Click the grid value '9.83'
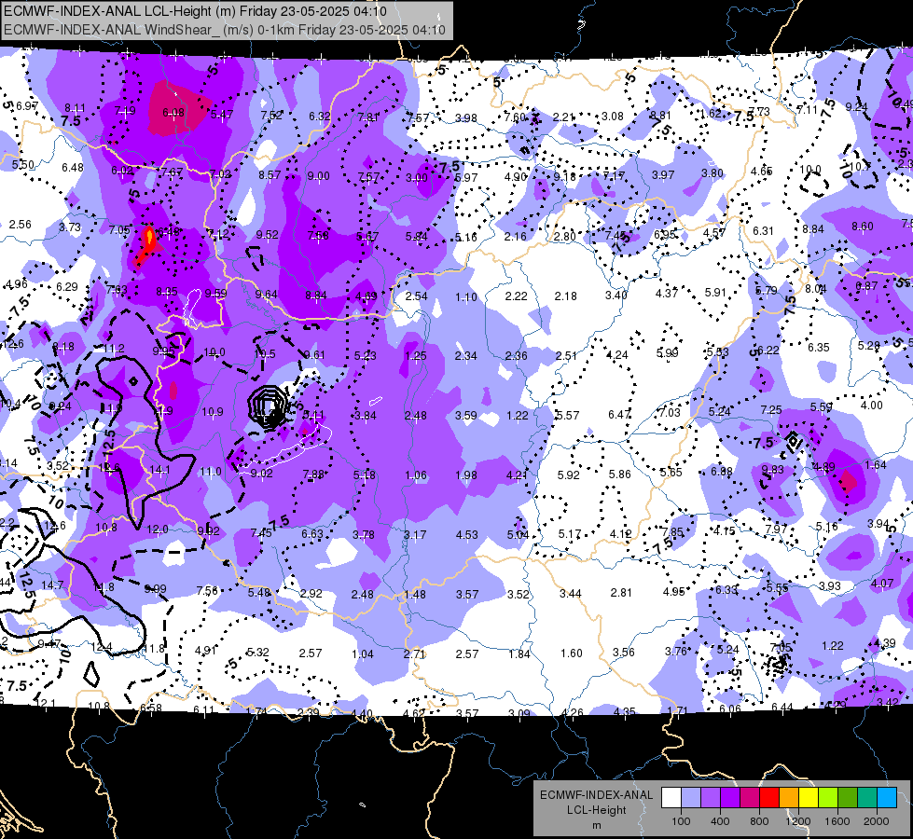 tap(772, 469)
